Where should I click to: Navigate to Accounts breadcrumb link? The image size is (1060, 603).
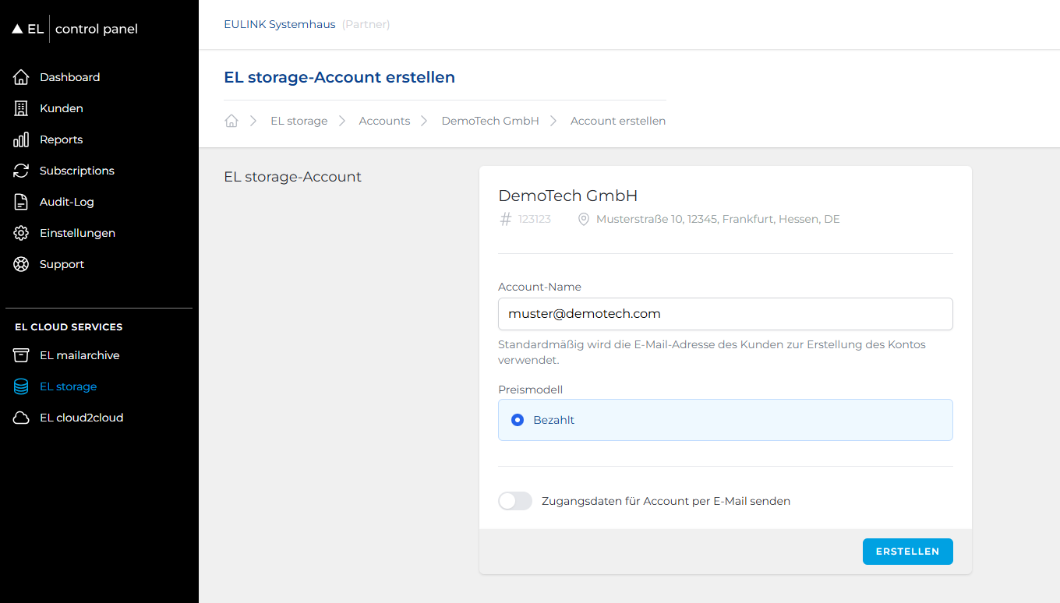tap(384, 121)
